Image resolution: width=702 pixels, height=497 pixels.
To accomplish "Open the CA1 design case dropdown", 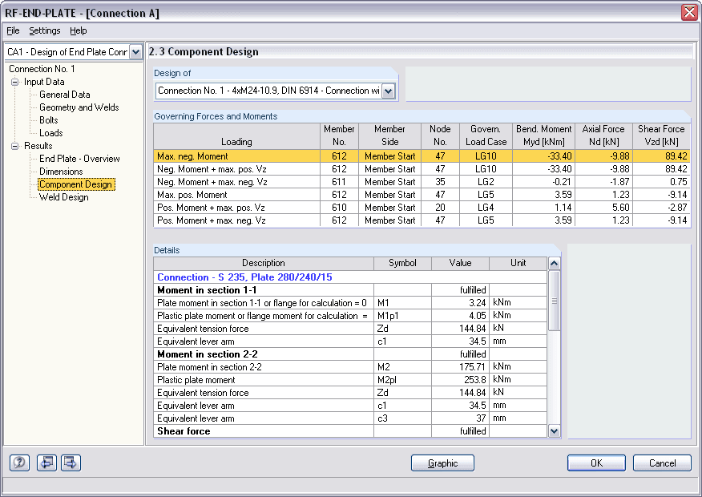I will 135,52.
